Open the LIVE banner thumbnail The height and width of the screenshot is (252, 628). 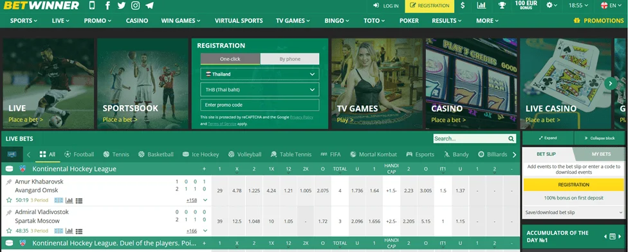[x=48, y=83]
